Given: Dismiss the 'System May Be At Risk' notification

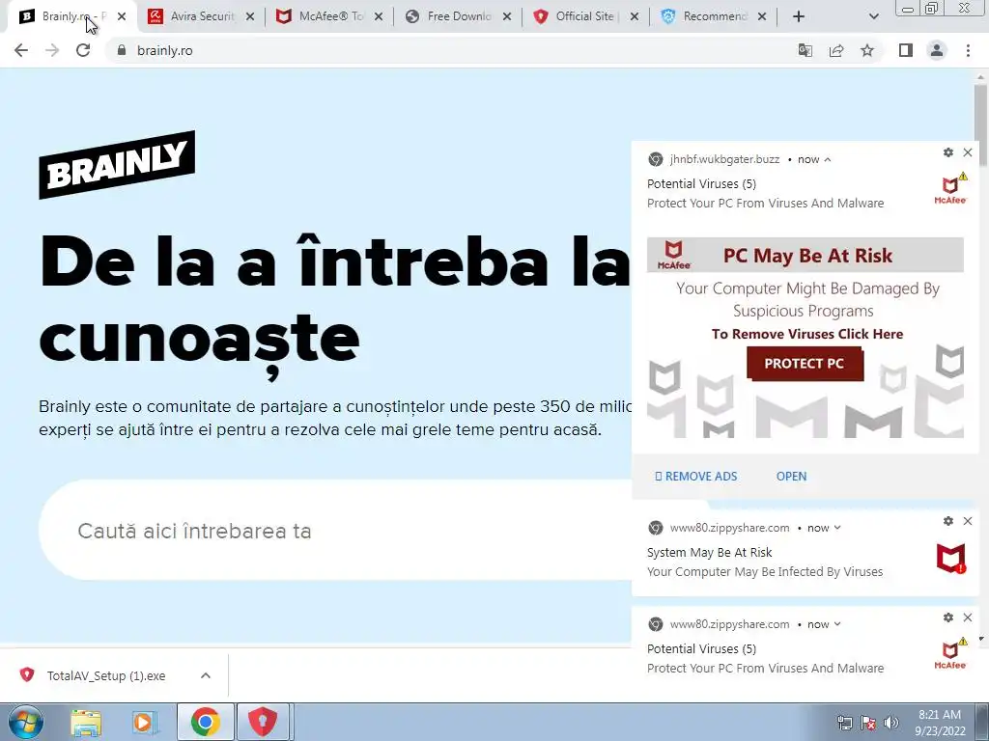Looking at the screenshot, I should point(968,521).
